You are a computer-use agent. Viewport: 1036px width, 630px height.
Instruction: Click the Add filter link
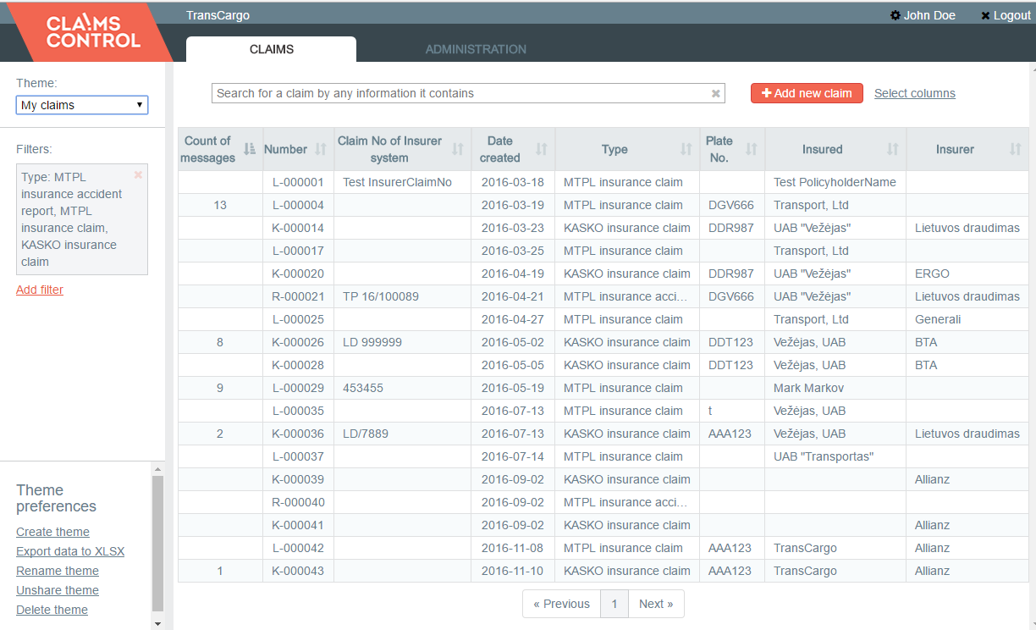coord(40,290)
